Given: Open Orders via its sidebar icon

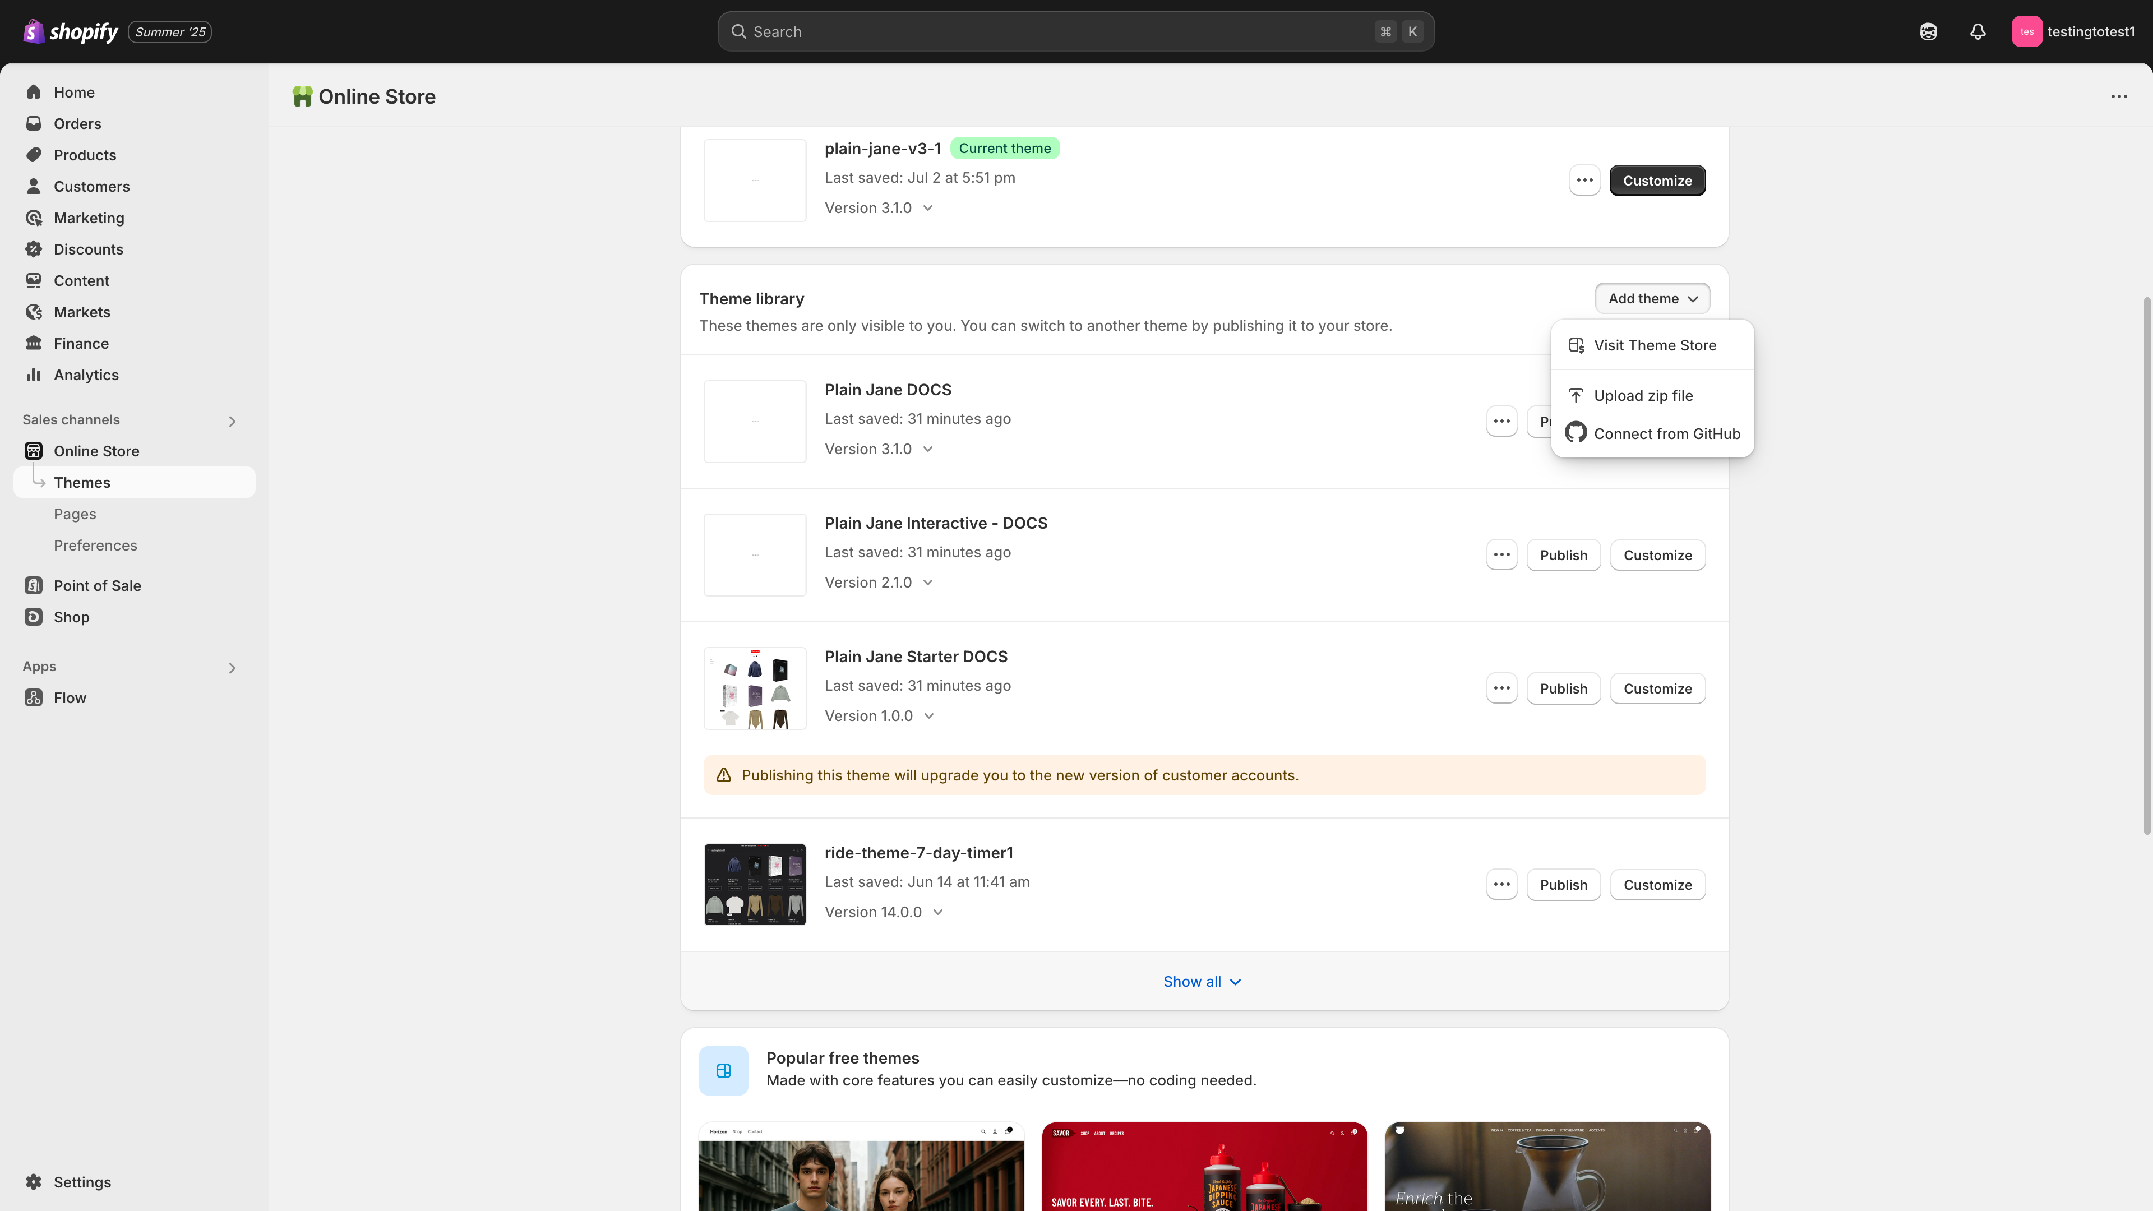Looking at the screenshot, I should (x=34, y=123).
